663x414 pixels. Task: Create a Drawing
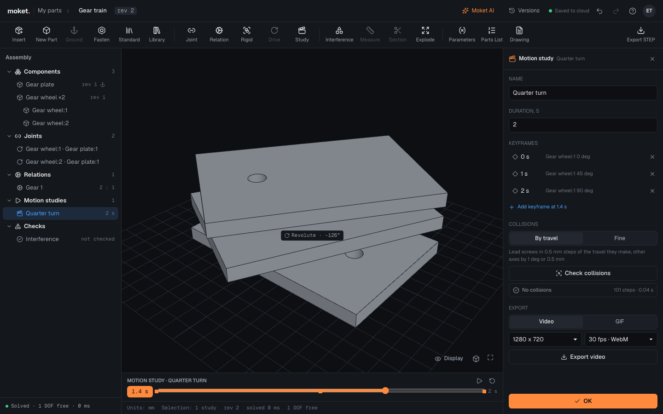[x=519, y=34]
